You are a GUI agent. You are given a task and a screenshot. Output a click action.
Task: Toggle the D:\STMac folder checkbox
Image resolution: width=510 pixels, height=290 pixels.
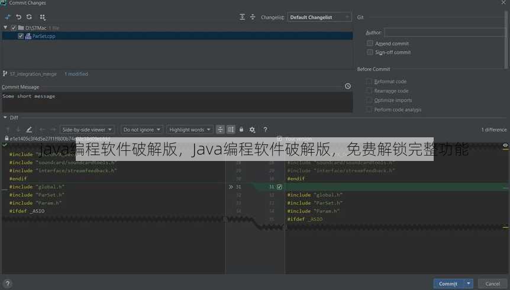14,28
